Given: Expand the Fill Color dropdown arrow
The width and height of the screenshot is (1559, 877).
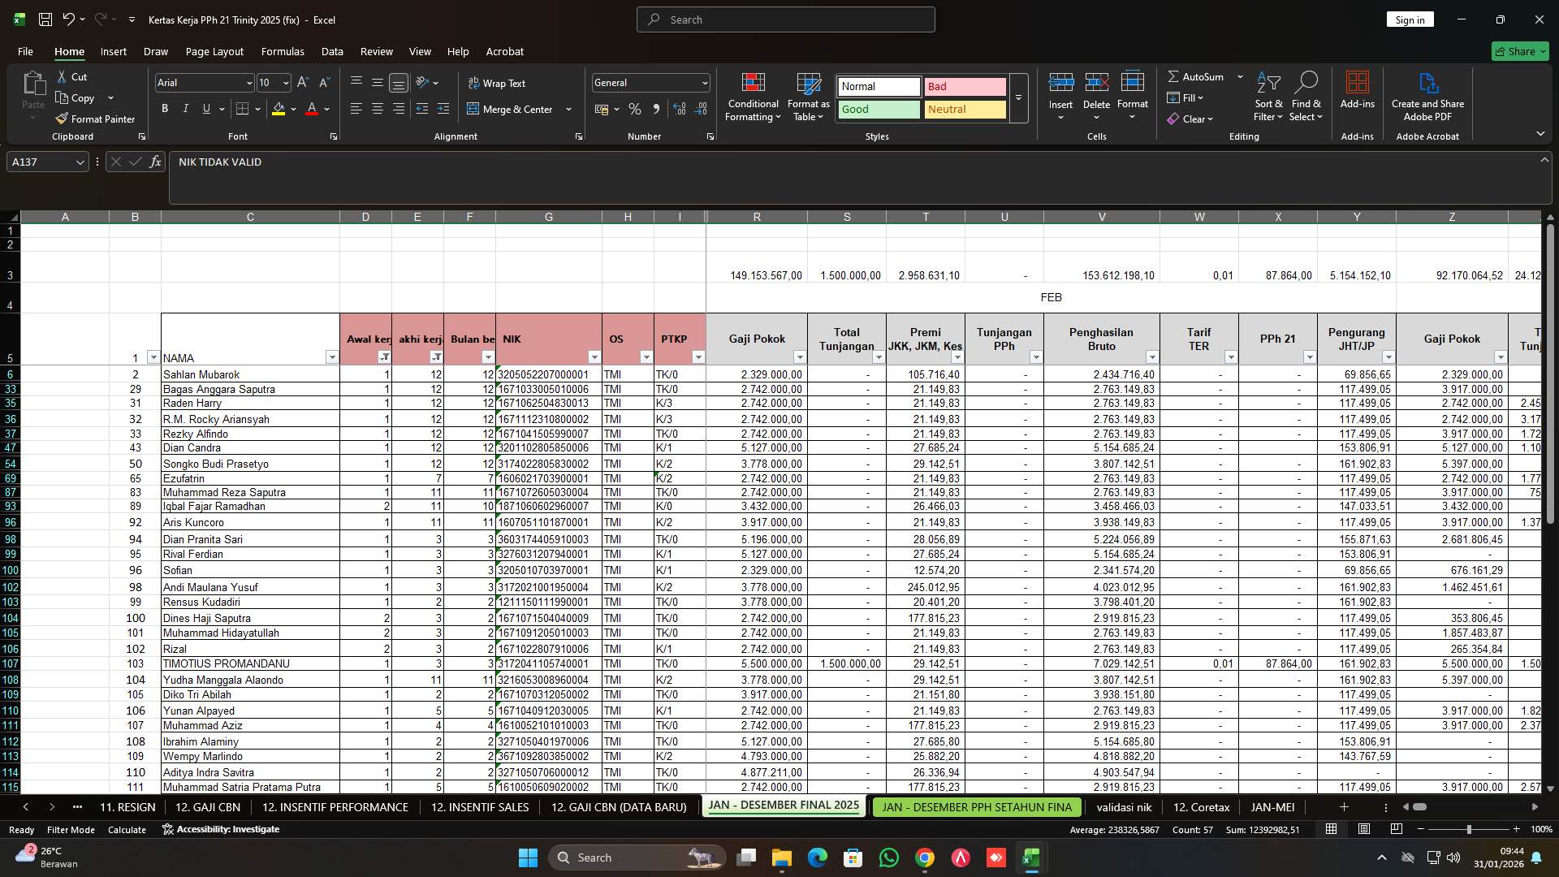Looking at the screenshot, I should tap(294, 110).
